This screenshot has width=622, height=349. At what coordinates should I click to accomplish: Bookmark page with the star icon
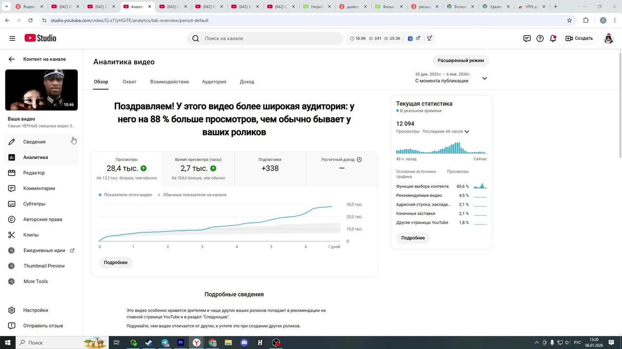[x=570, y=20]
